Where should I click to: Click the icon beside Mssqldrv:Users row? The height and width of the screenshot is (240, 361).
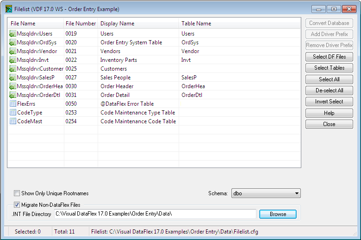(12, 34)
